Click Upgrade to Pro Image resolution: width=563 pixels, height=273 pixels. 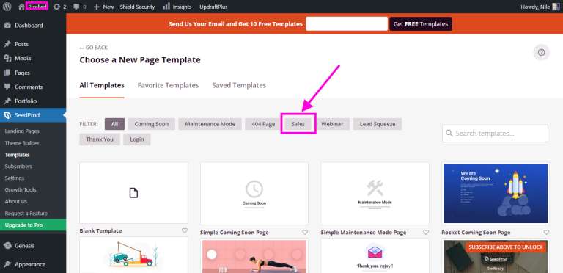pyautogui.click(x=33, y=225)
